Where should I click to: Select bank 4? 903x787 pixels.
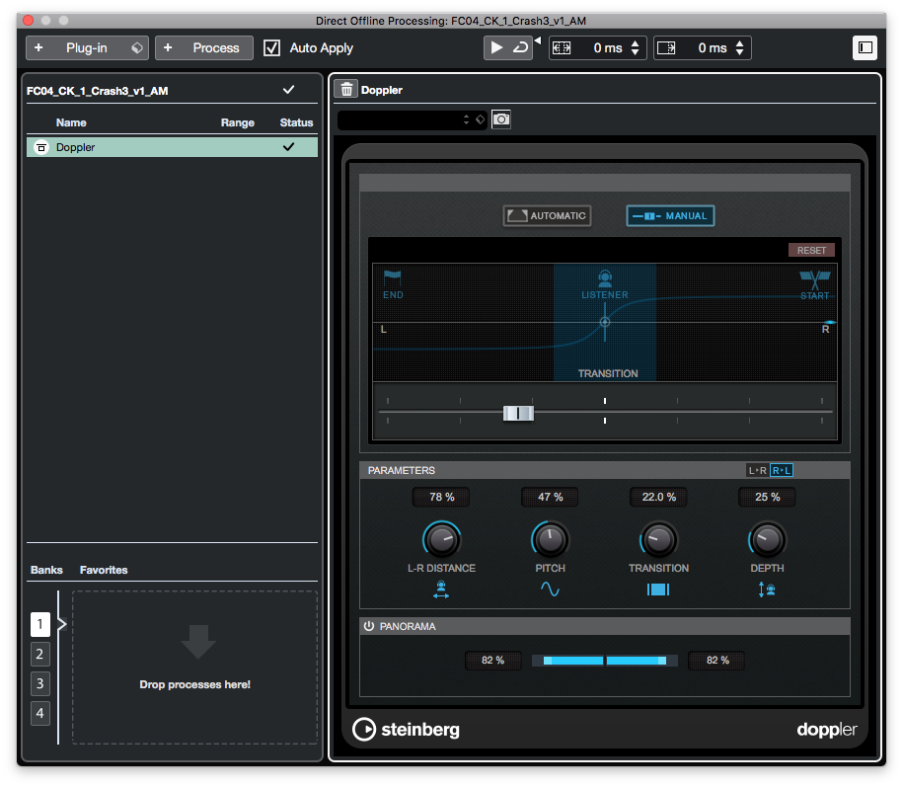coord(39,713)
